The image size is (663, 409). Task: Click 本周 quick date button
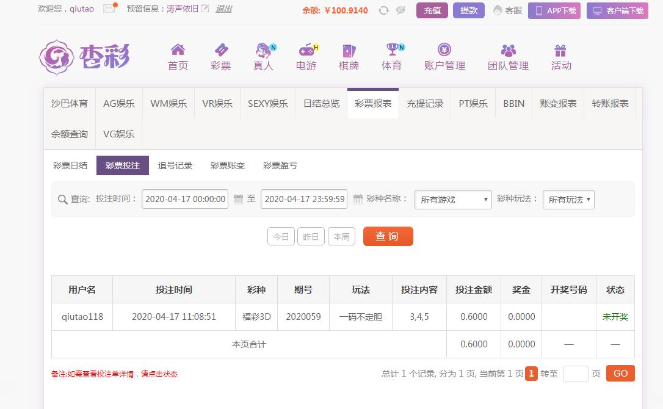pos(342,236)
